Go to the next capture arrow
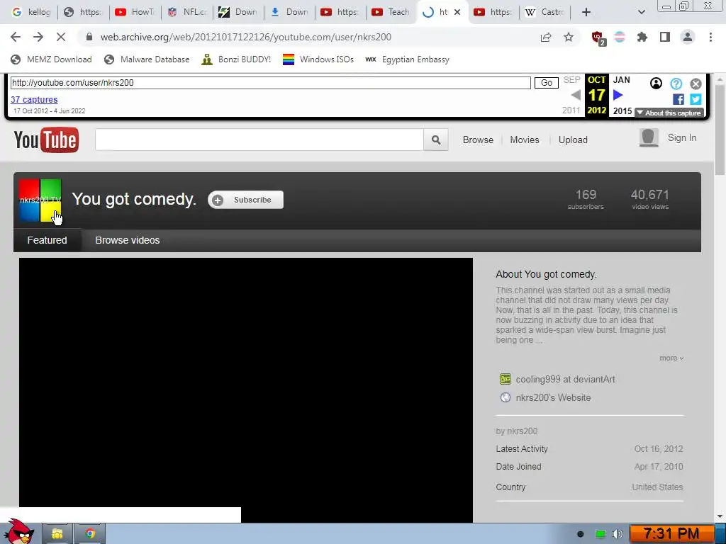The width and height of the screenshot is (726, 544). 618,96
